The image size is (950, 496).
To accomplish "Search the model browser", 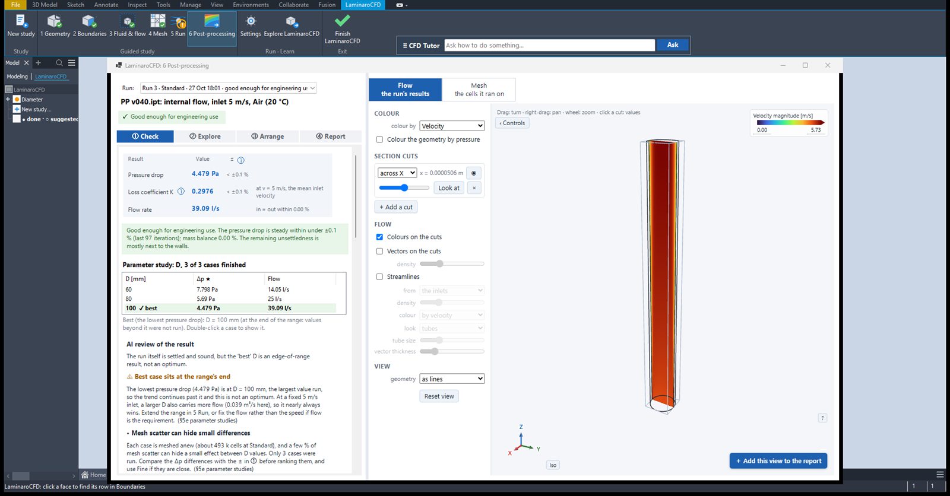I will [x=59, y=62].
